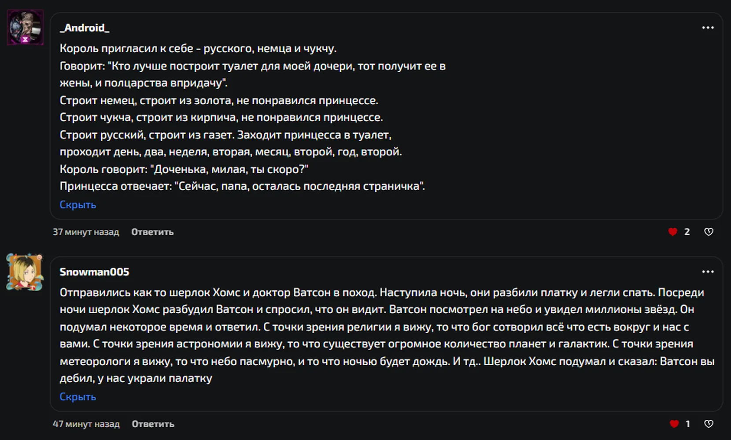
Task: Like the Snowman005 comment with red heart
Action: [674, 424]
